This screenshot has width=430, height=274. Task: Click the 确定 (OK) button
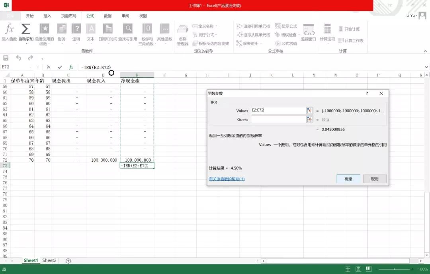(x=348, y=179)
